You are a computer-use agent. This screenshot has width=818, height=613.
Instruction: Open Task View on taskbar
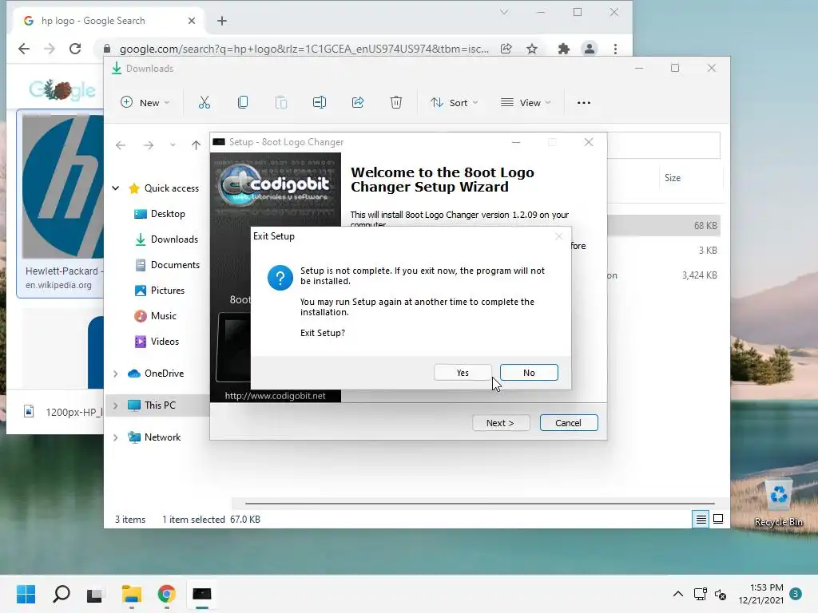point(94,595)
